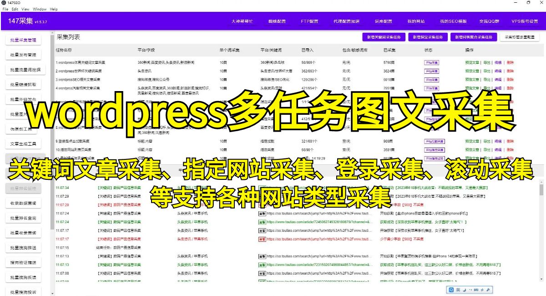Open 批量搜狗推送 in the sidebar
Viewport: 546px width, 296px height.
point(24,247)
